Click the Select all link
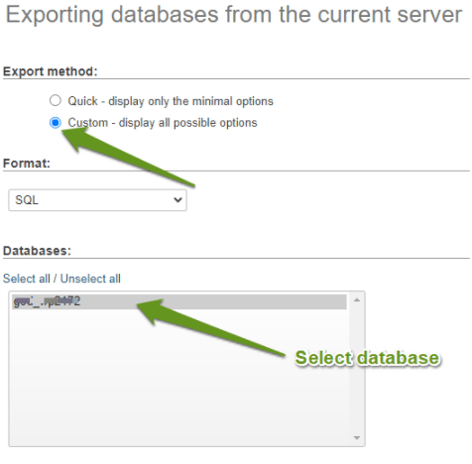Viewport: 472px width, 464px height. point(27,279)
